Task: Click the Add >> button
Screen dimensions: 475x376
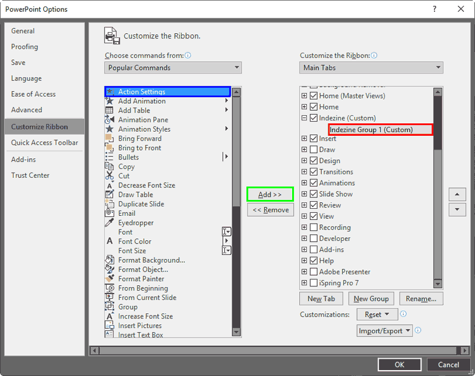Action: tap(270, 195)
